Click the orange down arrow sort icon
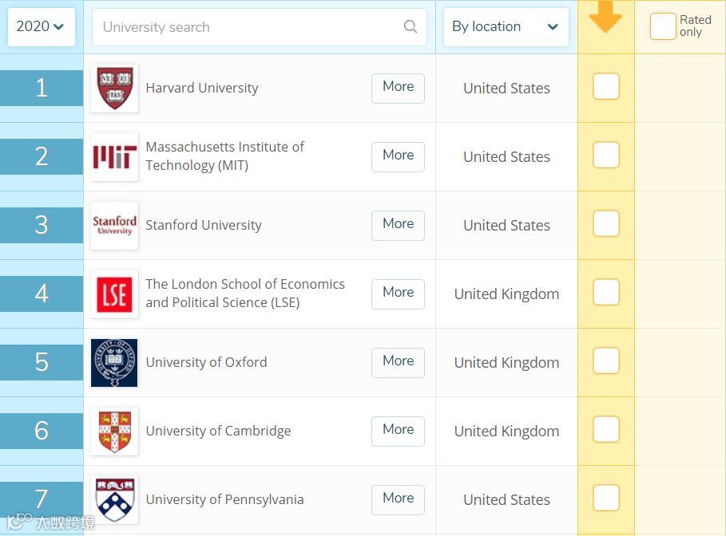This screenshot has width=726, height=536. click(x=605, y=18)
